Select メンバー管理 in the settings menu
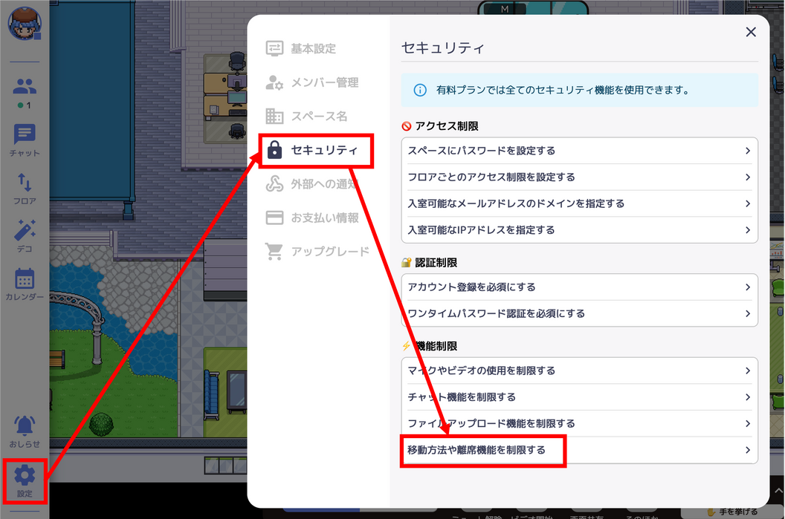This screenshot has width=785, height=519. 325,82
